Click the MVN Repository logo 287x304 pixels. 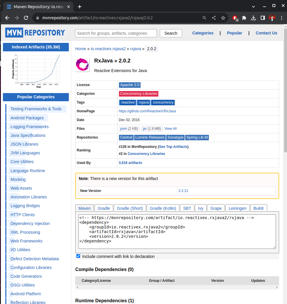tap(35, 33)
